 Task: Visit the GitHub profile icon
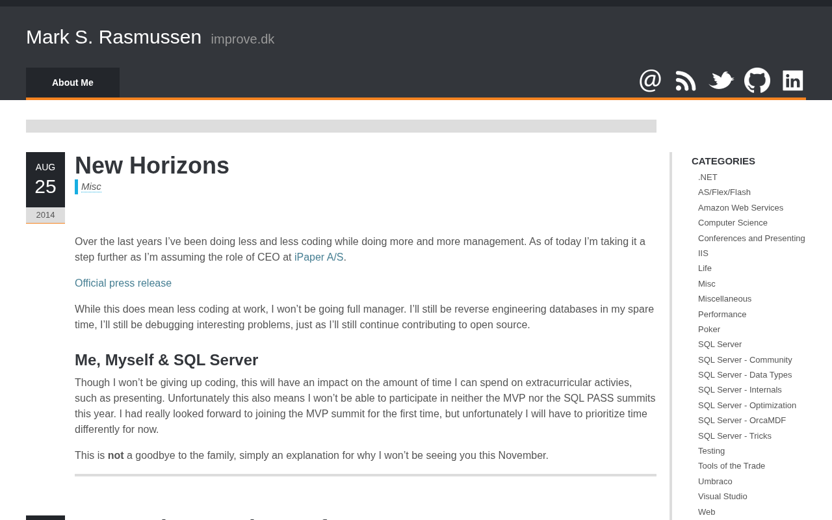coord(757,81)
